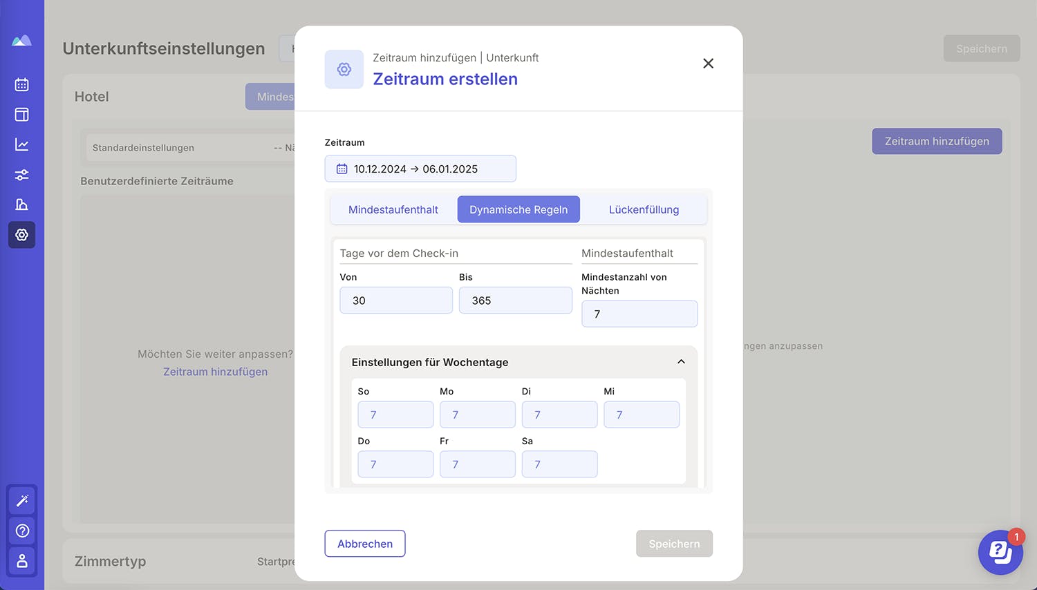Click the Do minimum nights field

coord(395,464)
